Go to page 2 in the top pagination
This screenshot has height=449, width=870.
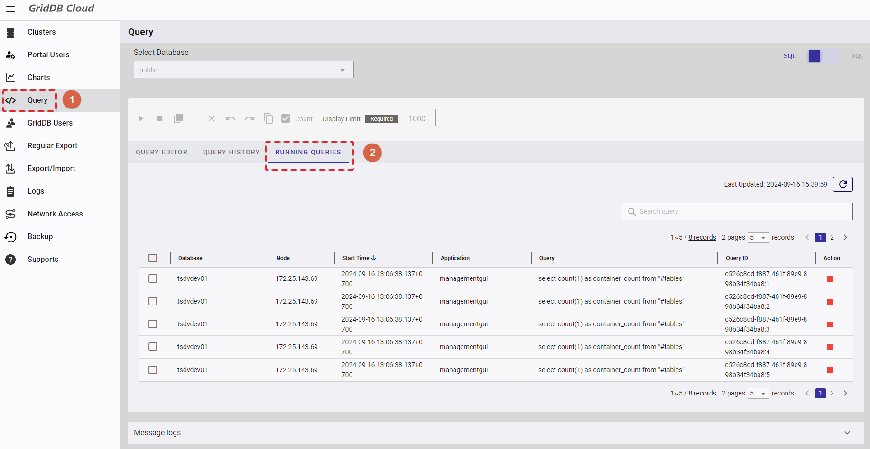coord(832,237)
